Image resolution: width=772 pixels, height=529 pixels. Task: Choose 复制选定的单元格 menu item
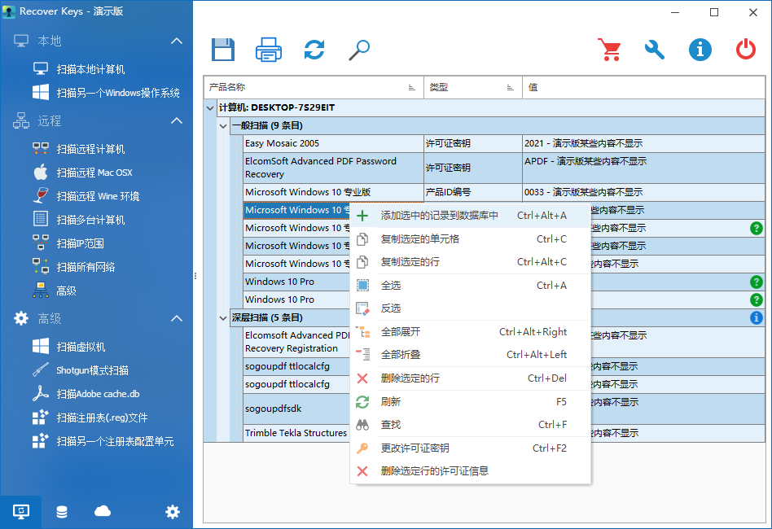pos(470,238)
